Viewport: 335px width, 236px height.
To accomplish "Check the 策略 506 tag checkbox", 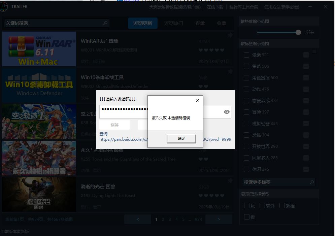I will coord(246,66).
